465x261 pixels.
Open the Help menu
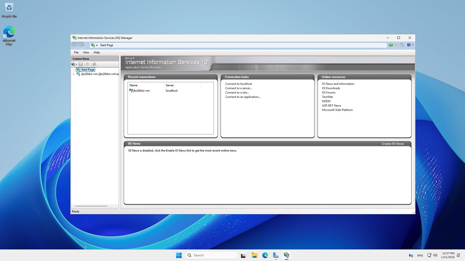(x=97, y=53)
